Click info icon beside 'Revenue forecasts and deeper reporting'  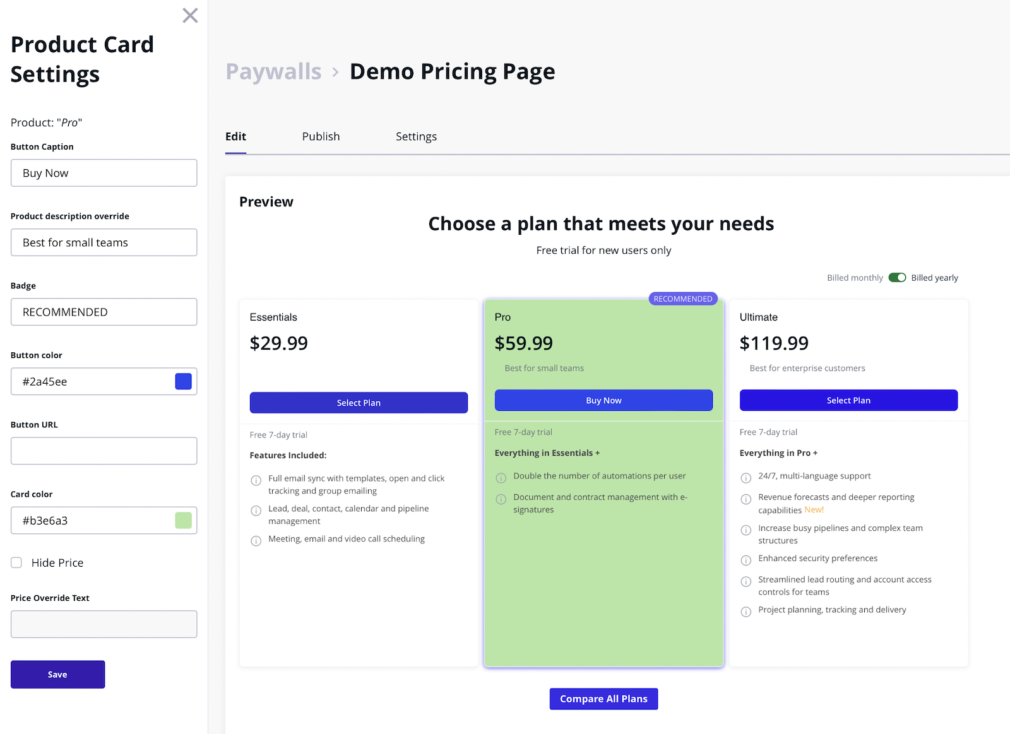pos(746,499)
